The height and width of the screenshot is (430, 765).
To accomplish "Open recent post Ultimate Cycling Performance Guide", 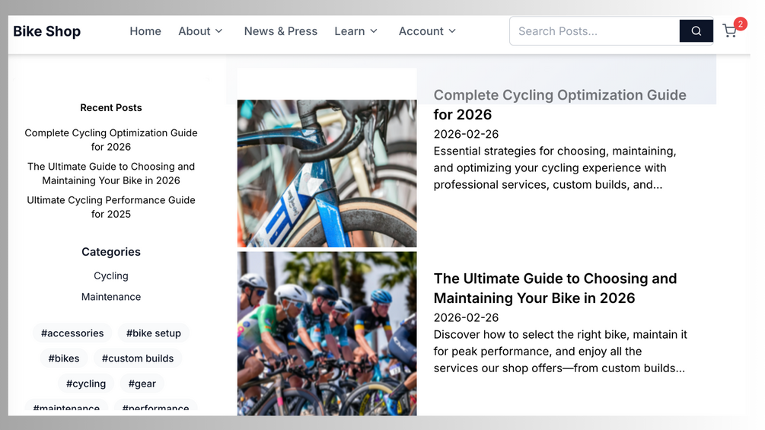I will (x=110, y=207).
